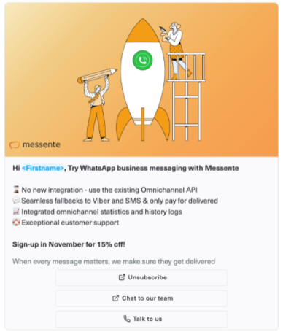
Task: Select the Sign-up in November for 15% off text
Action: [x=69, y=244]
